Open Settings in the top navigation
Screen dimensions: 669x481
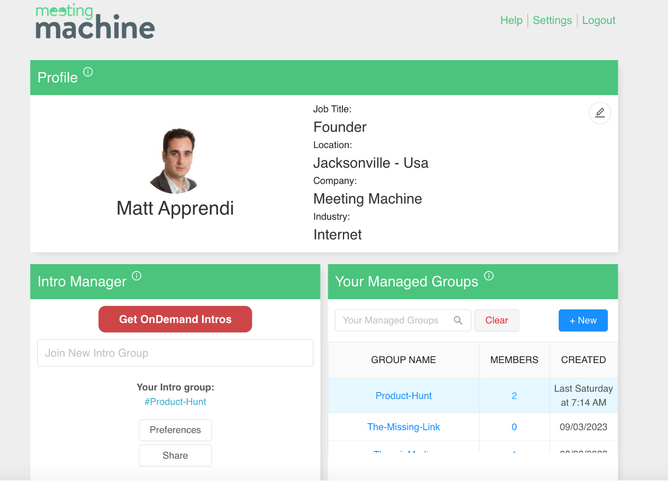pyautogui.click(x=552, y=20)
